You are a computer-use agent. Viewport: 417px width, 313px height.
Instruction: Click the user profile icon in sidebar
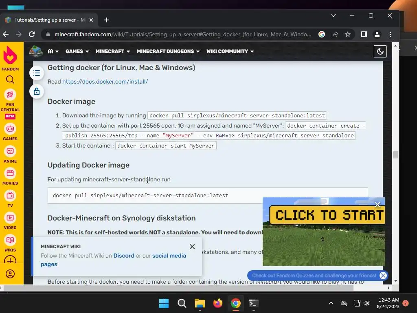(10, 274)
